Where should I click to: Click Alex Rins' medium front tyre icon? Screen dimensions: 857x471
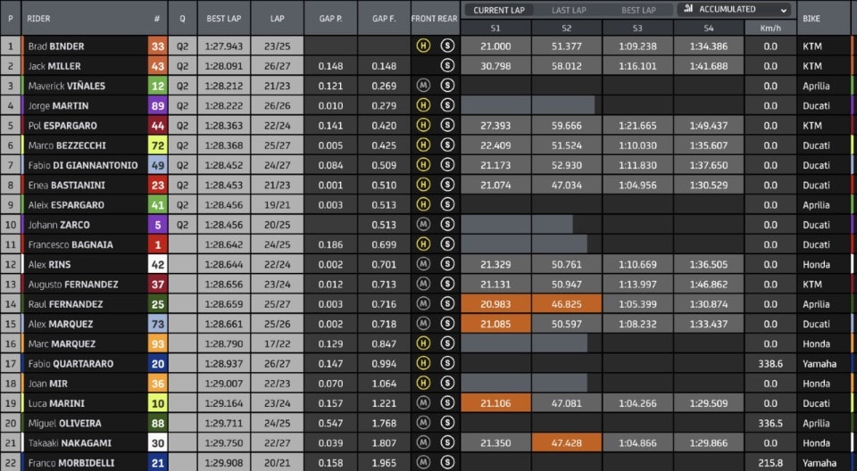(x=423, y=264)
